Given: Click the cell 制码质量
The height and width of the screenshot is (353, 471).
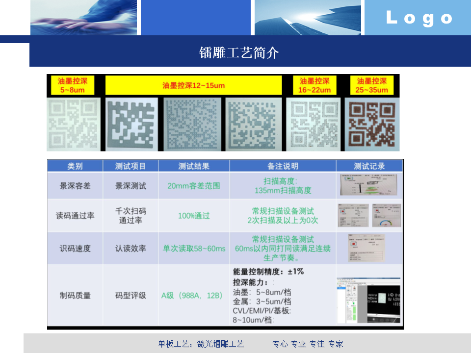Looking at the screenshot, I should tap(75, 295).
